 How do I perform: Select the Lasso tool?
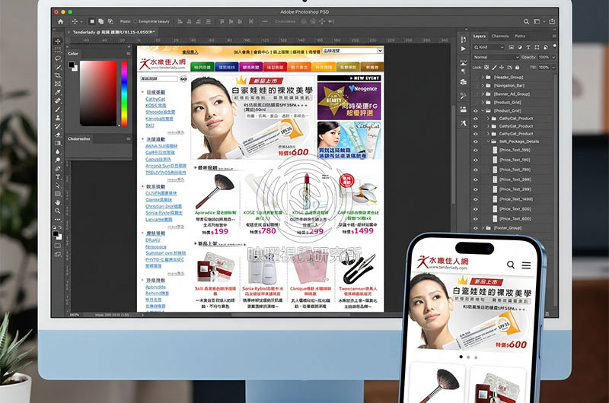click(58, 59)
